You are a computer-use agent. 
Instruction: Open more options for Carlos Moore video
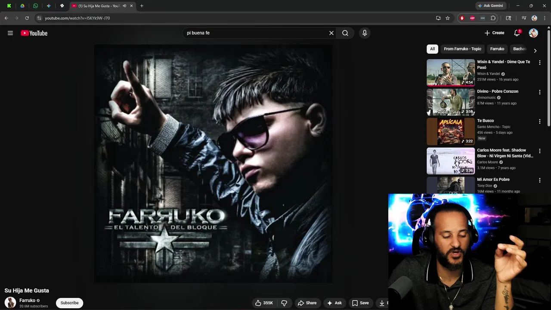[540, 151]
